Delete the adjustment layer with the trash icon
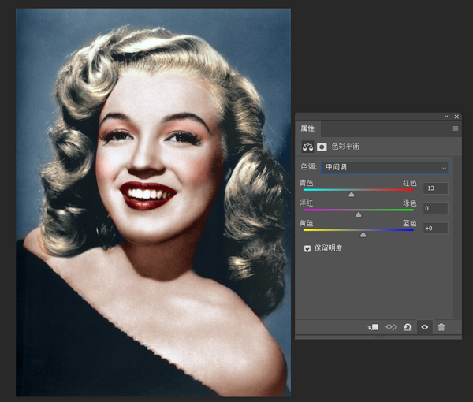473x402 pixels. 441,327
